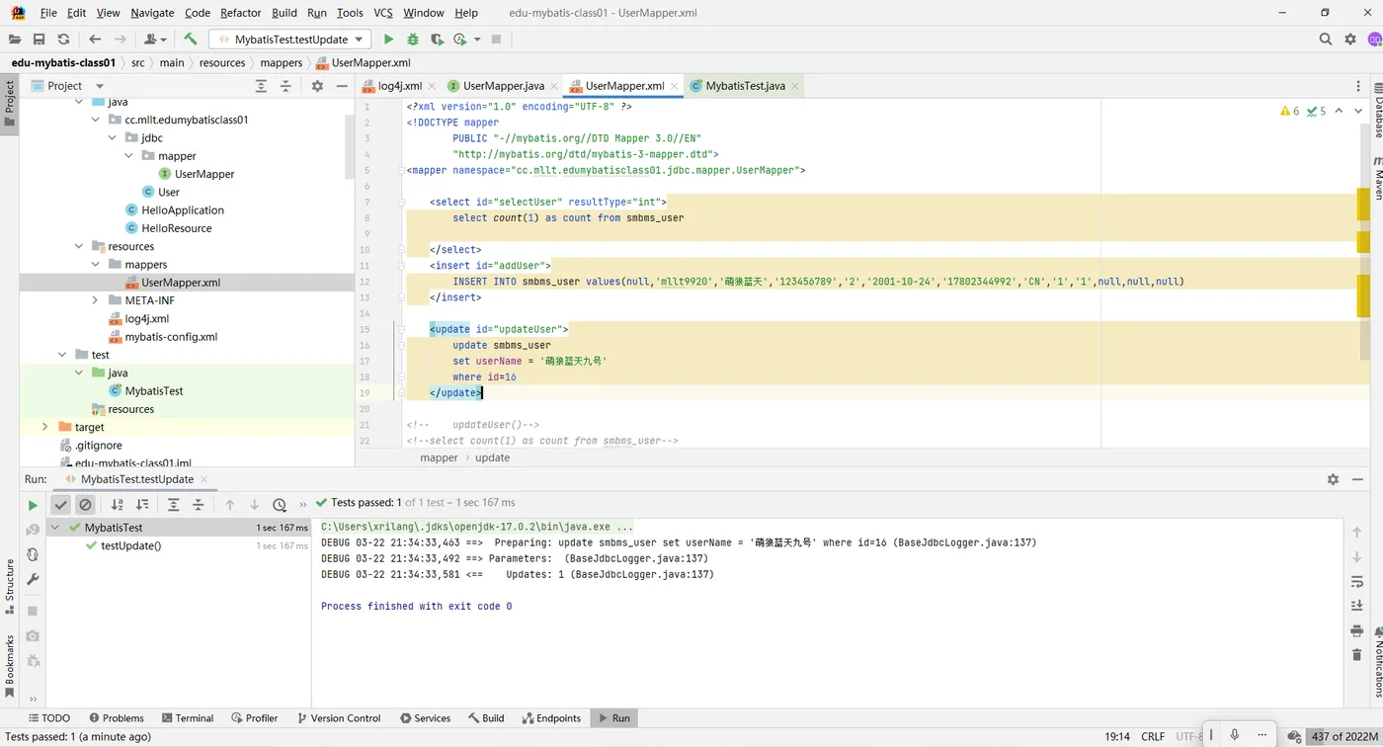Toggle soft-wrap in console output
The width and height of the screenshot is (1383, 747).
(1357, 582)
